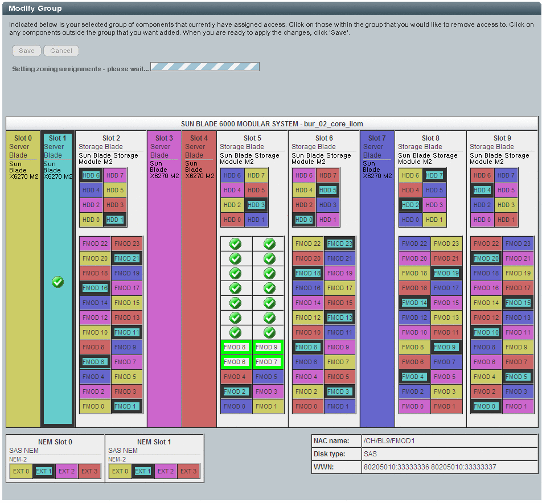Select the Slot 0 Server Blade column
This screenshot has width=542, height=503.
[23, 279]
